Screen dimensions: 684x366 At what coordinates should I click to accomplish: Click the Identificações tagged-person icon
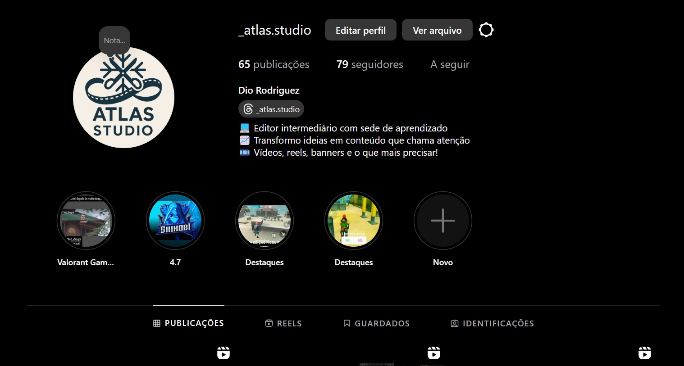(x=455, y=323)
